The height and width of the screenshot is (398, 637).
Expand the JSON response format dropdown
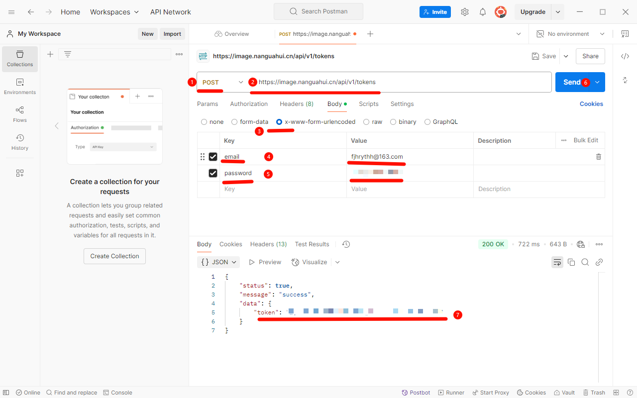tap(218, 262)
